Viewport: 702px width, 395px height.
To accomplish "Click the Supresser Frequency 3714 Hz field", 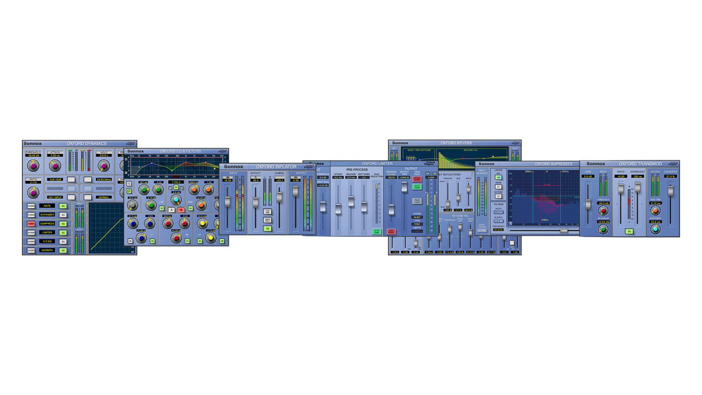I will point(498,230).
